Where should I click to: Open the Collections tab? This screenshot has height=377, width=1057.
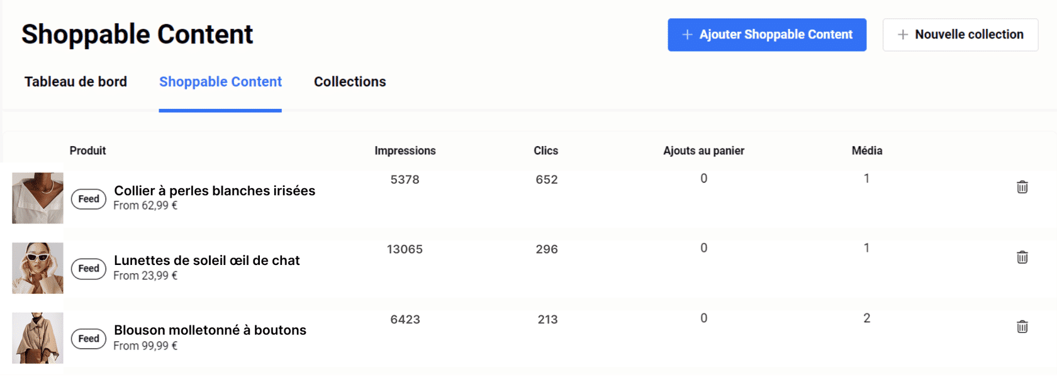coord(350,82)
